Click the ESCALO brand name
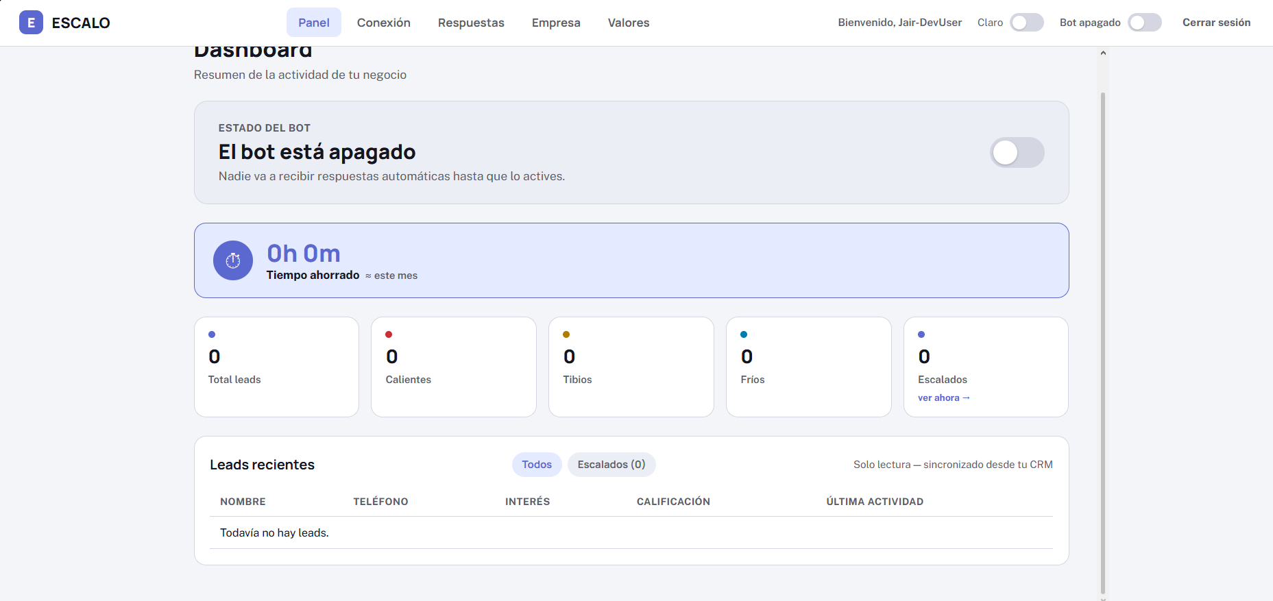 (81, 23)
